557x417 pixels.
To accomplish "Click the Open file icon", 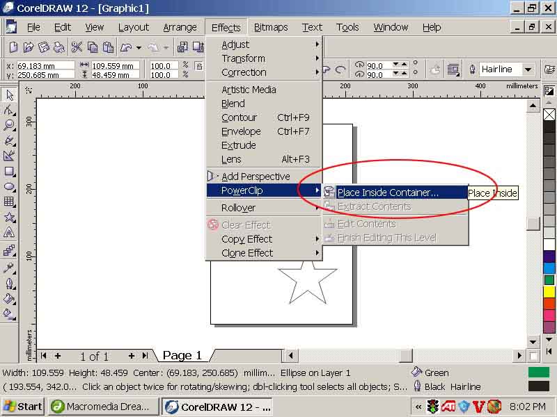I will pos(29,47).
